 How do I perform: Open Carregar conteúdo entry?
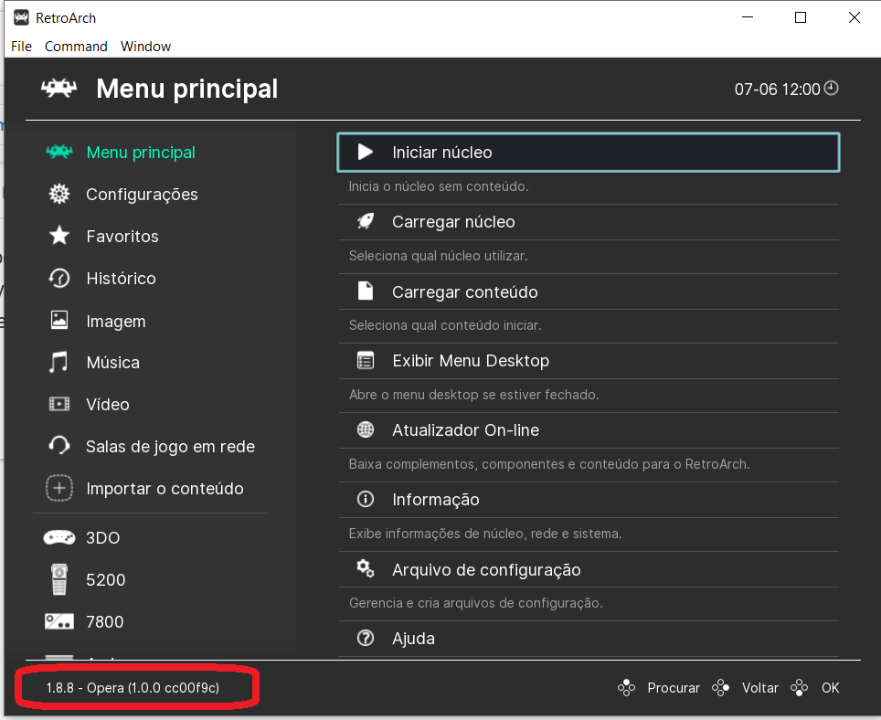[589, 291]
